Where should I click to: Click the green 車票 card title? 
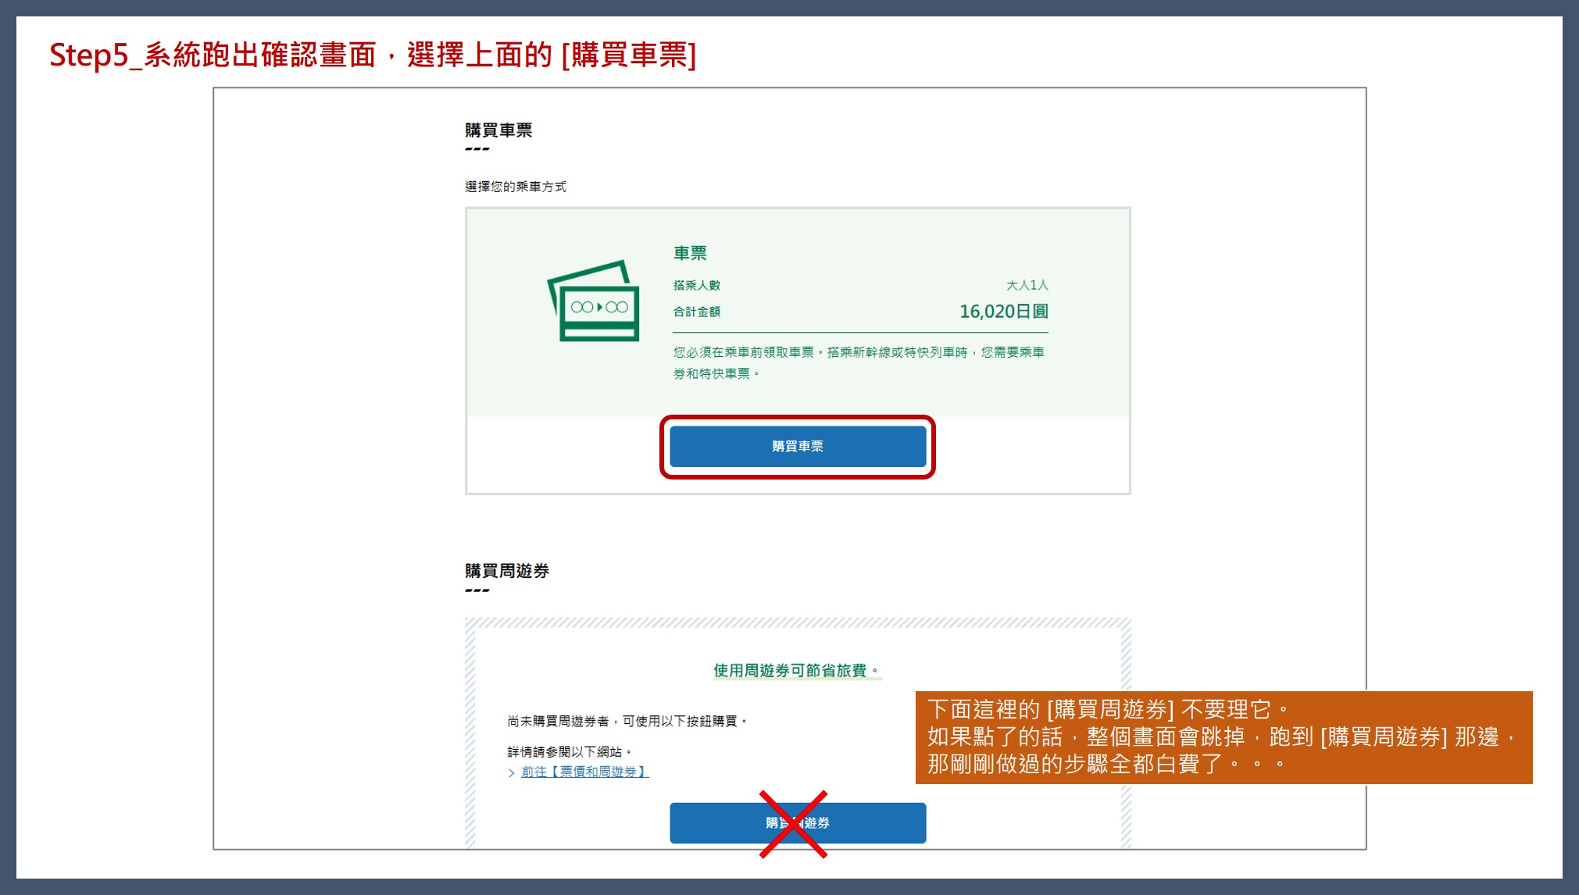pos(690,253)
